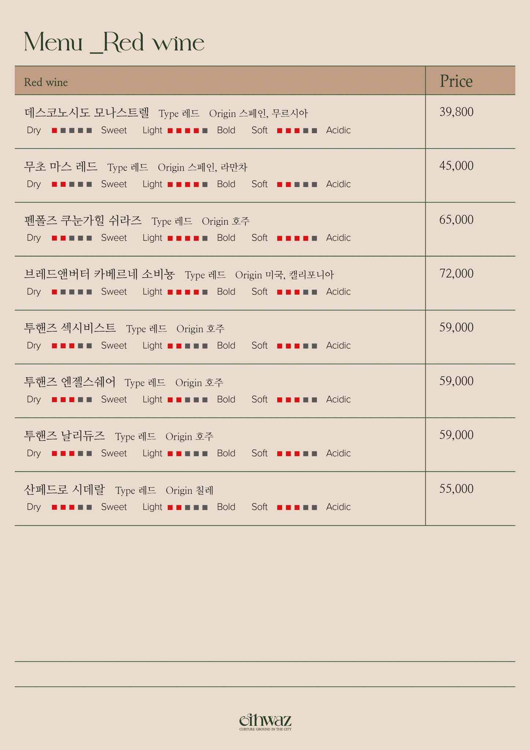Click the "Menu _Red wine" page title
Screen dimensions: 530x750
click(114, 42)
